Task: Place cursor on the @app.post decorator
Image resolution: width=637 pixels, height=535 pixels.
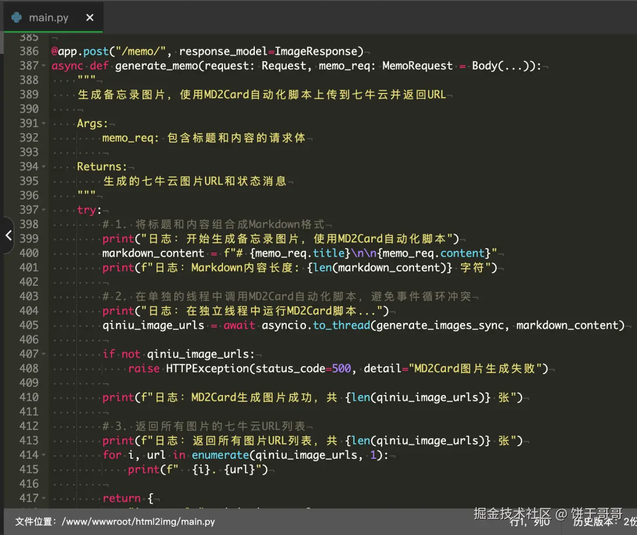Action: coord(80,51)
